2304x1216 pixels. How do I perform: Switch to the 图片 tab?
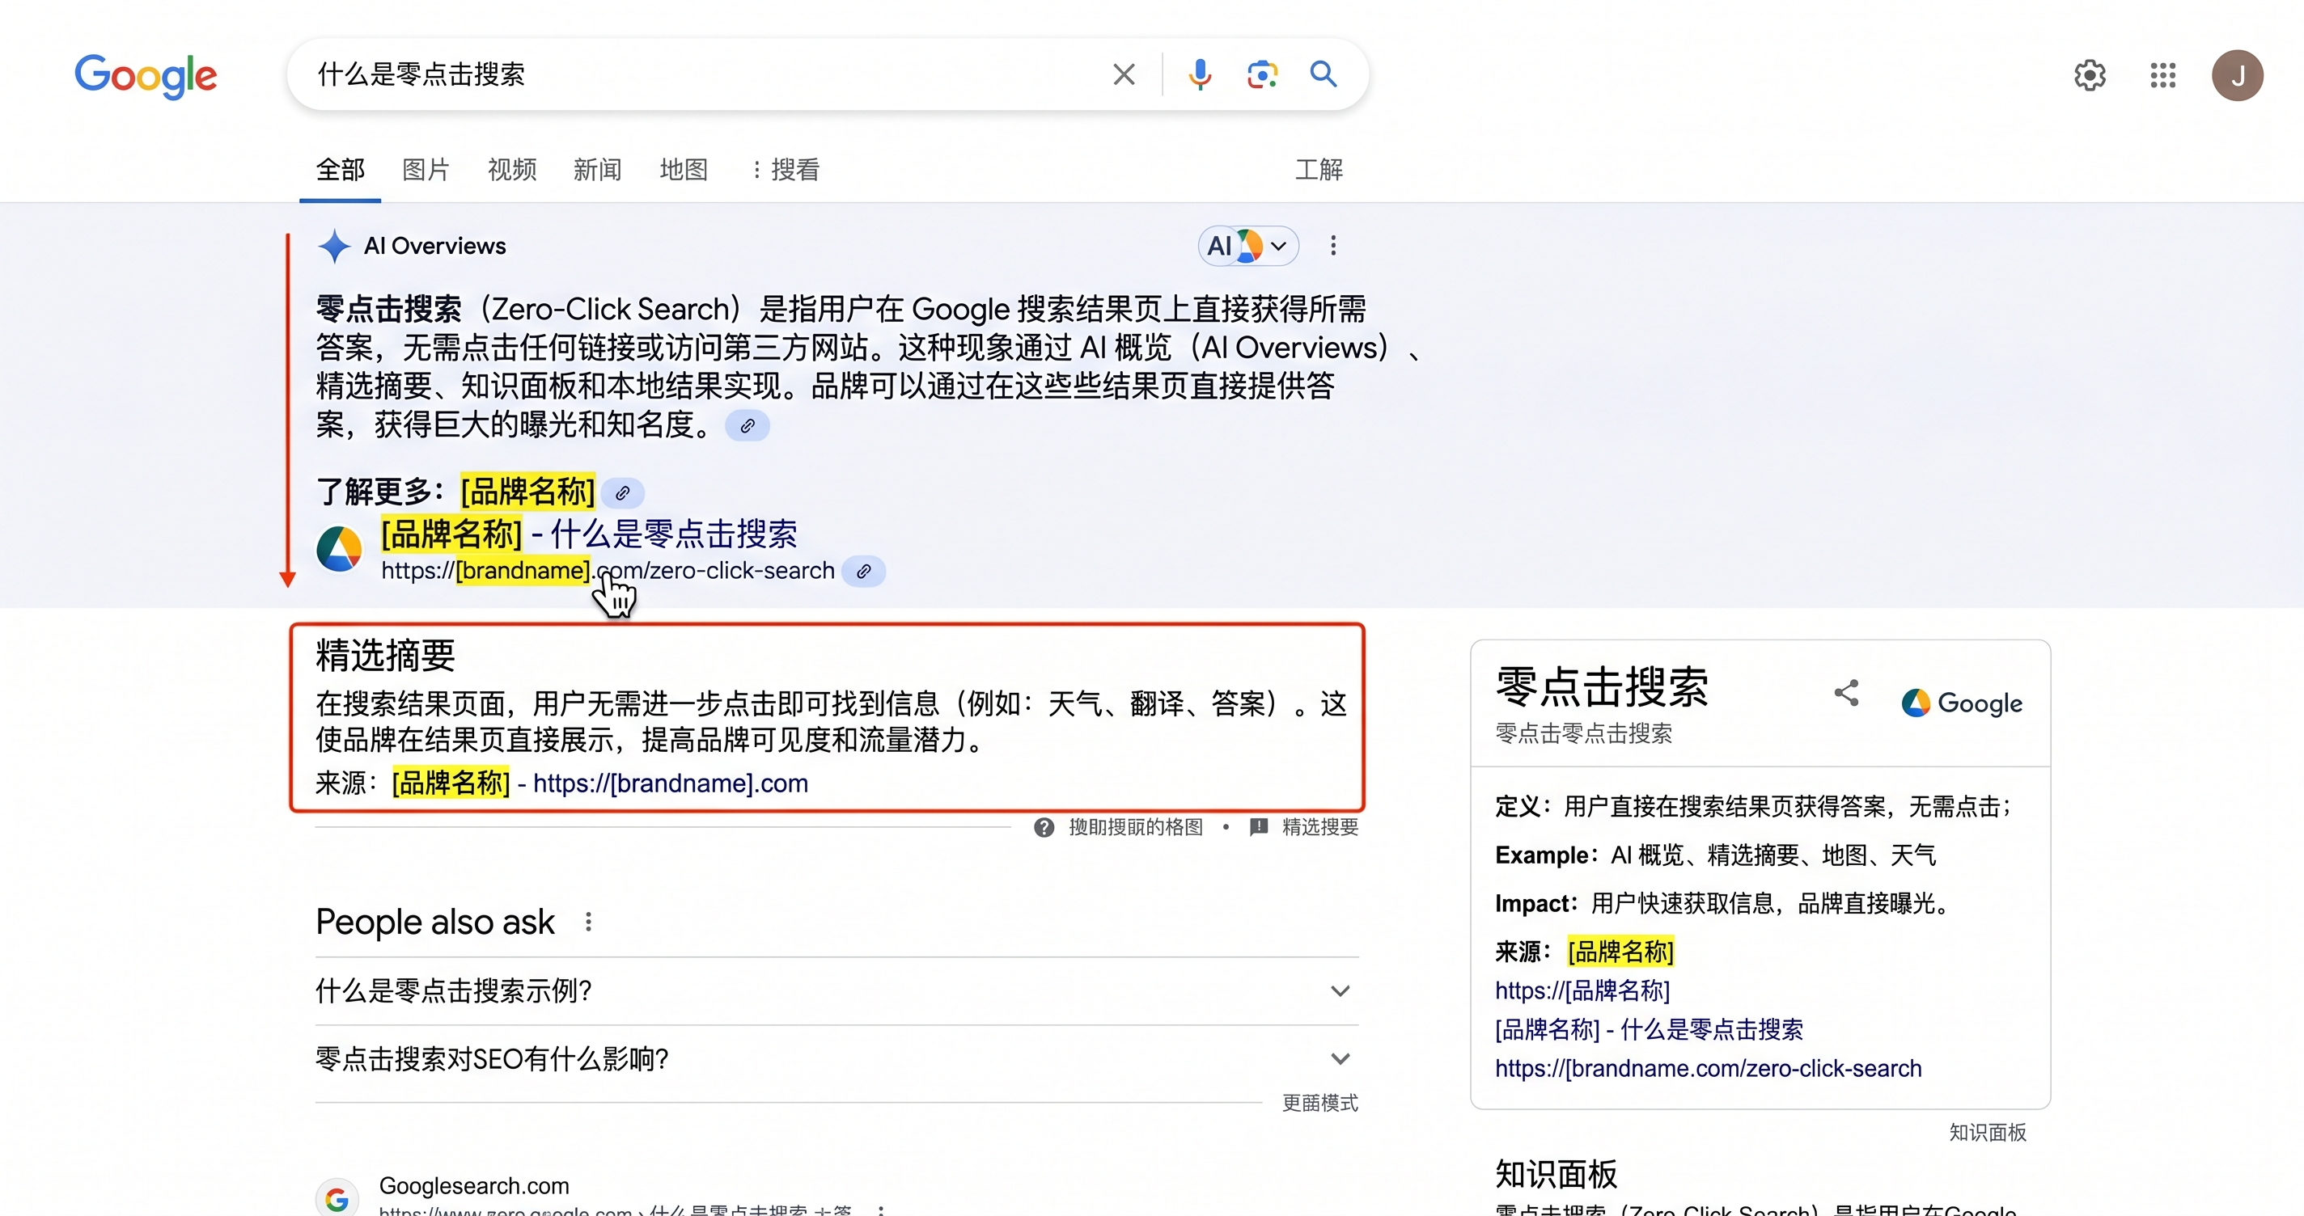pyautogui.click(x=426, y=169)
